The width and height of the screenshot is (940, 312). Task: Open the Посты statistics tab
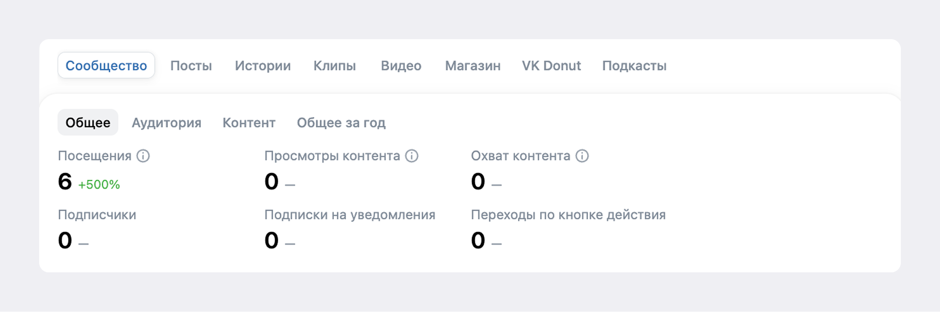(191, 66)
